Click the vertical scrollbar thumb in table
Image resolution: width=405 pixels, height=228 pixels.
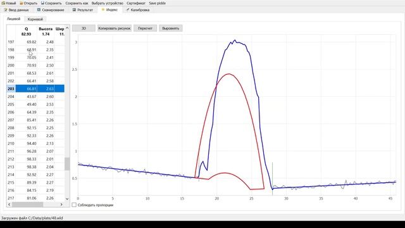pyautogui.click(x=67, y=164)
